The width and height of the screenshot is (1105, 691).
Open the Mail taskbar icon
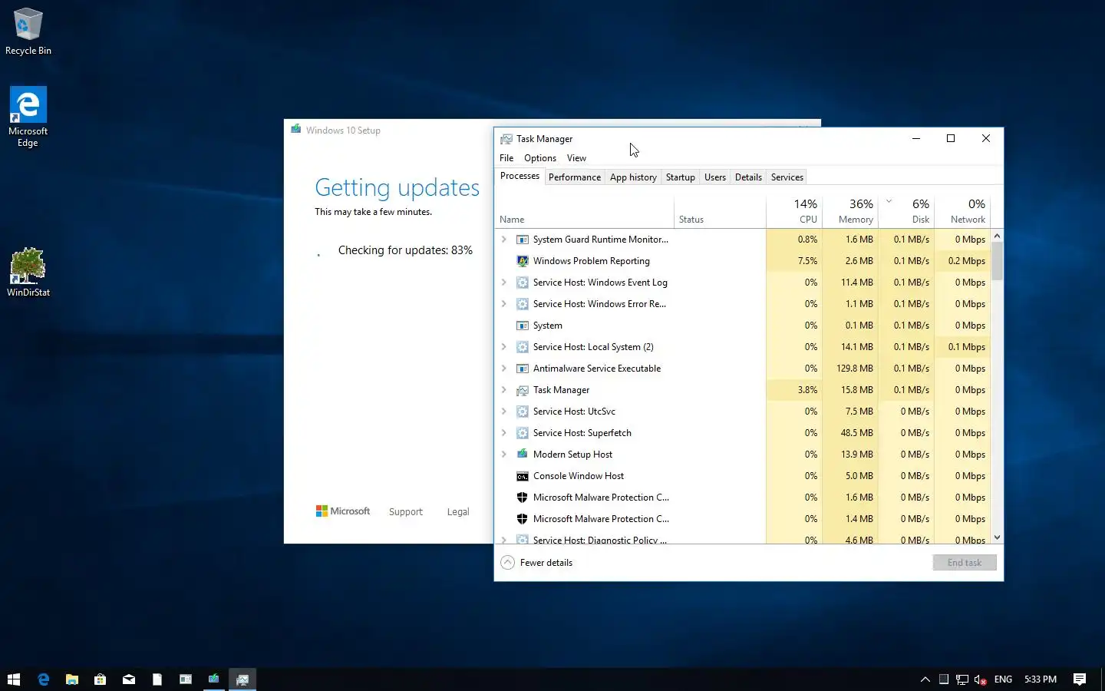[129, 679]
